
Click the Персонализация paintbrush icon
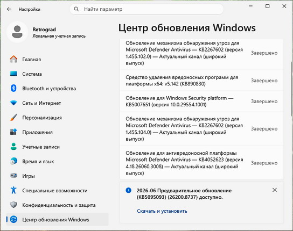(13, 118)
